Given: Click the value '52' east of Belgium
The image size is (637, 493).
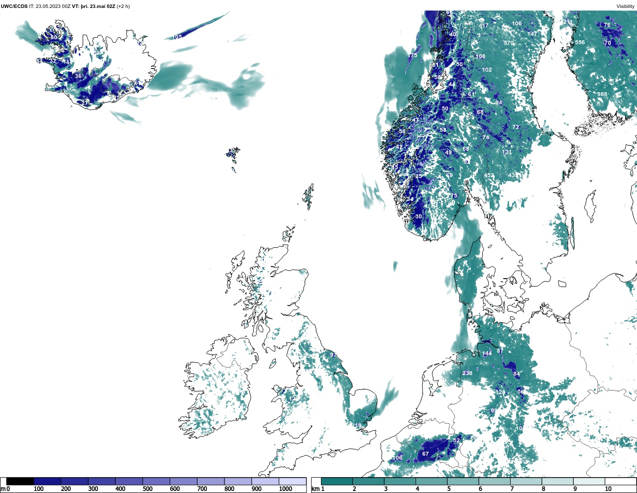Looking at the screenshot, I should [x=456, y=440].
